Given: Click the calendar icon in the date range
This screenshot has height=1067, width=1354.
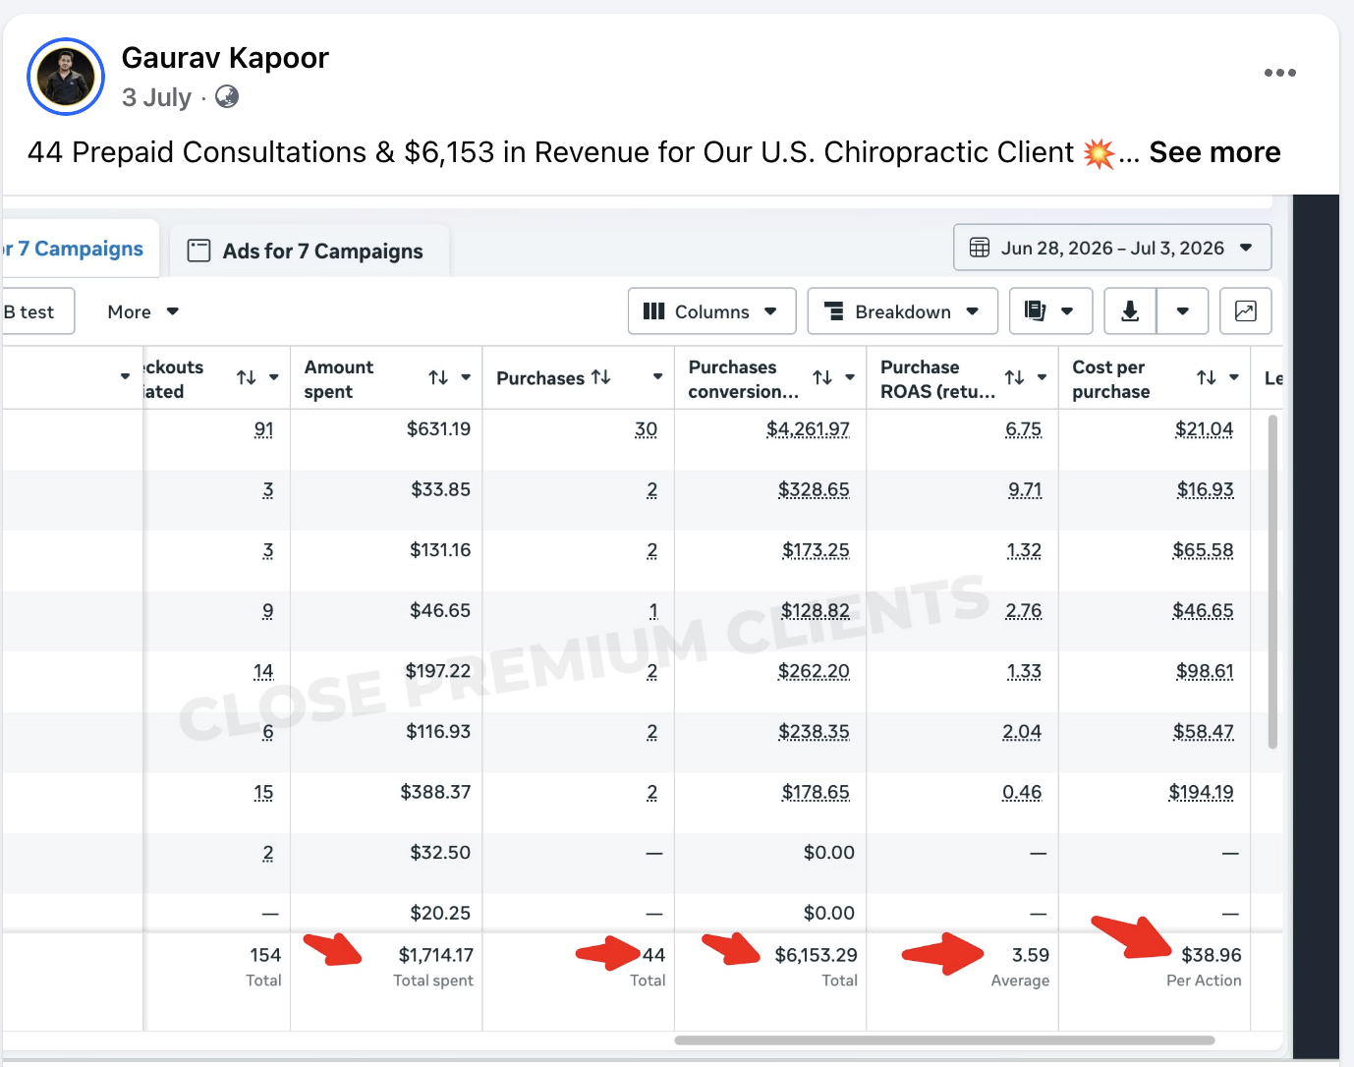Looking at the screenshot, I should [x=980, y=248].
